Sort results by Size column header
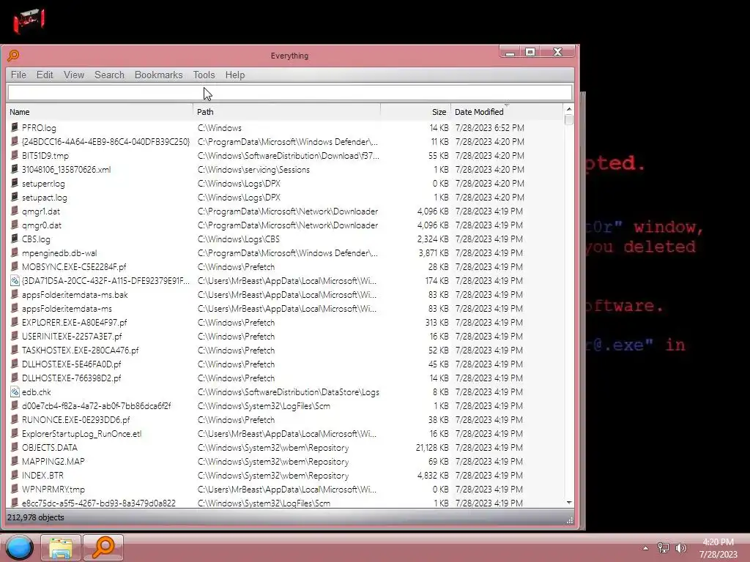The width and height of the screenshot is (750, 562). tap(415, 112)
